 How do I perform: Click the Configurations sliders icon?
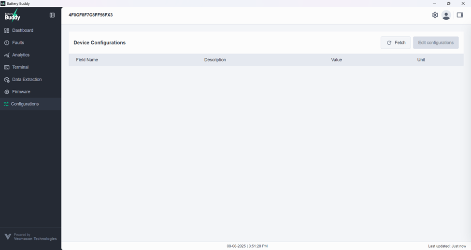point(6,104)
